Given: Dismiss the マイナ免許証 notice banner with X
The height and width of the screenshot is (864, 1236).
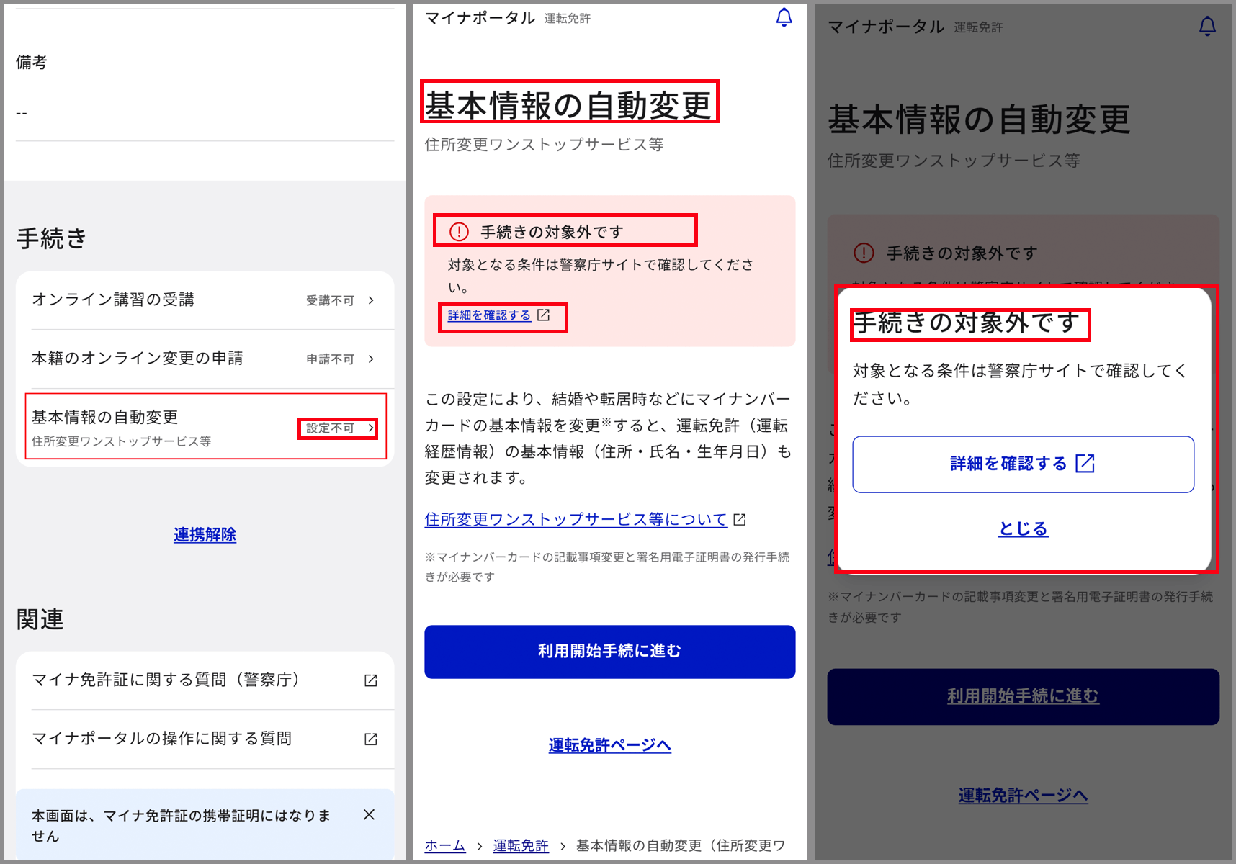Looking at the screenshot, I should point(369,814).
